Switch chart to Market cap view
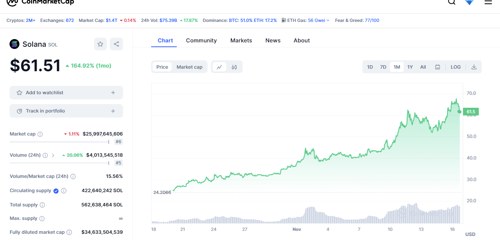Image resolution: width=500 pixels, height=240 pixels. click(x=190, y=67)
